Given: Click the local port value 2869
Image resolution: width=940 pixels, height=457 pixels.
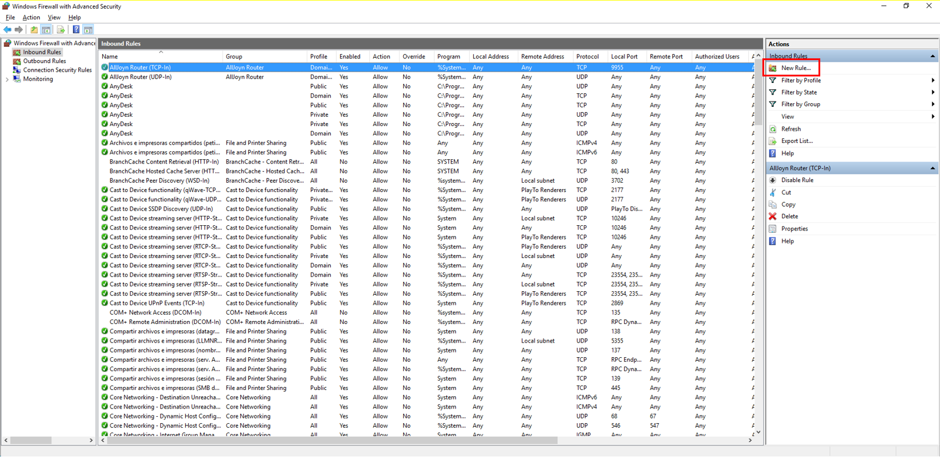Looking at the screenshot, I should pyautogui.click(x=617, y=303).
